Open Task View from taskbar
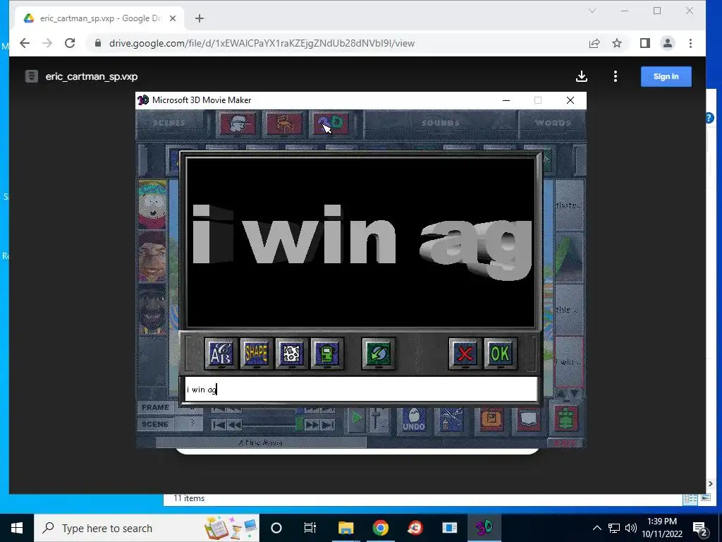The width and height of the screenshot is (722, 542). pos(310,528)
